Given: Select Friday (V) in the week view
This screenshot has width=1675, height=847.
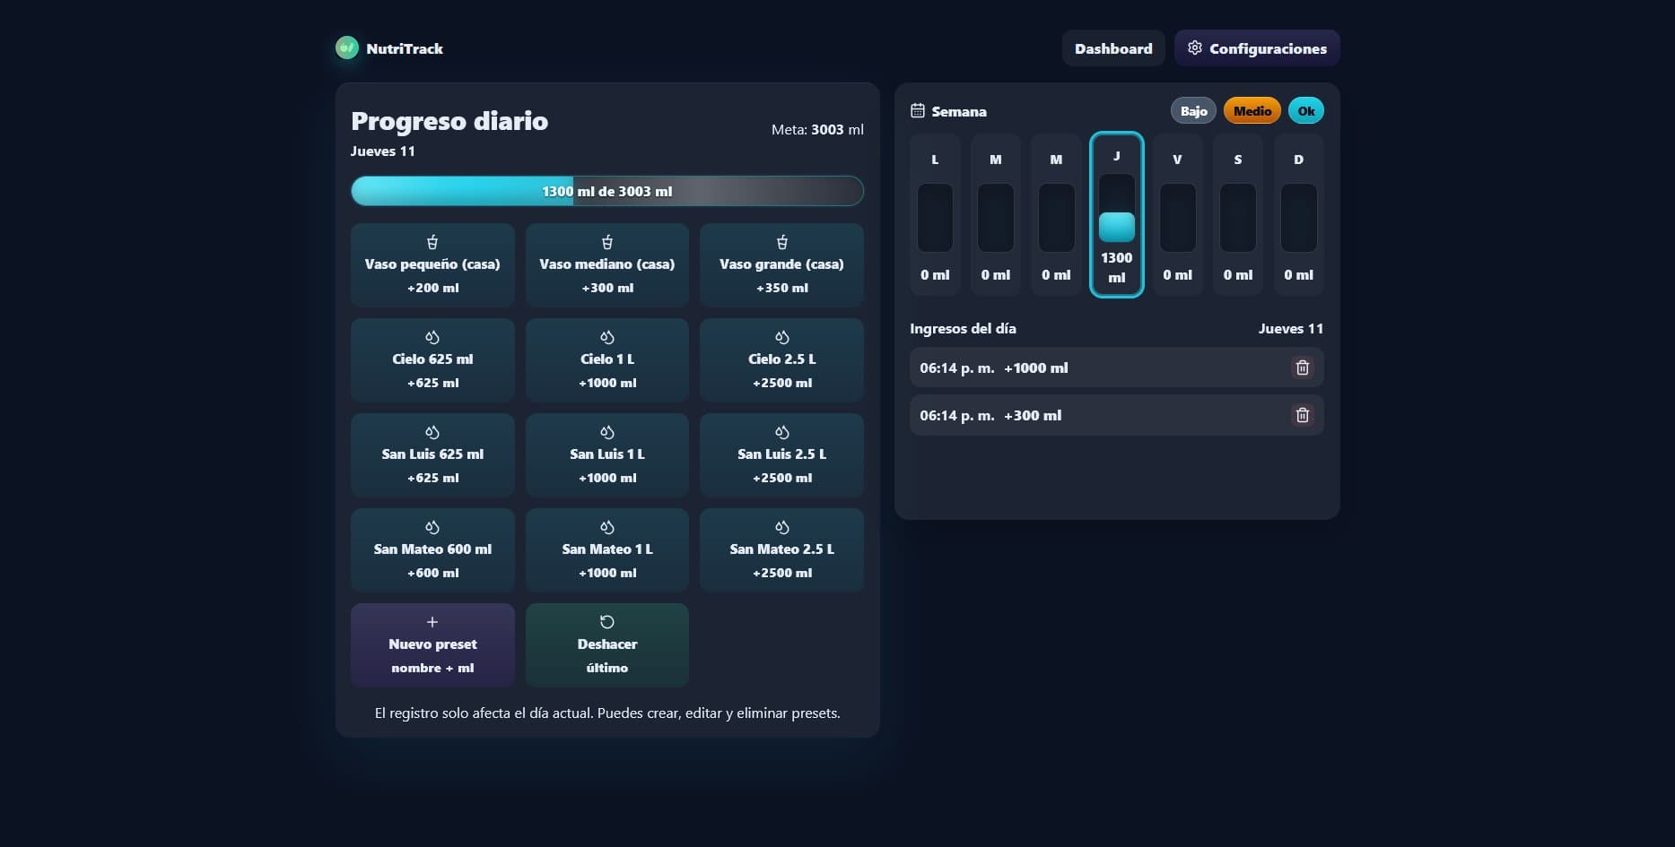Looking at the screenshot, I should point(1177,215).
